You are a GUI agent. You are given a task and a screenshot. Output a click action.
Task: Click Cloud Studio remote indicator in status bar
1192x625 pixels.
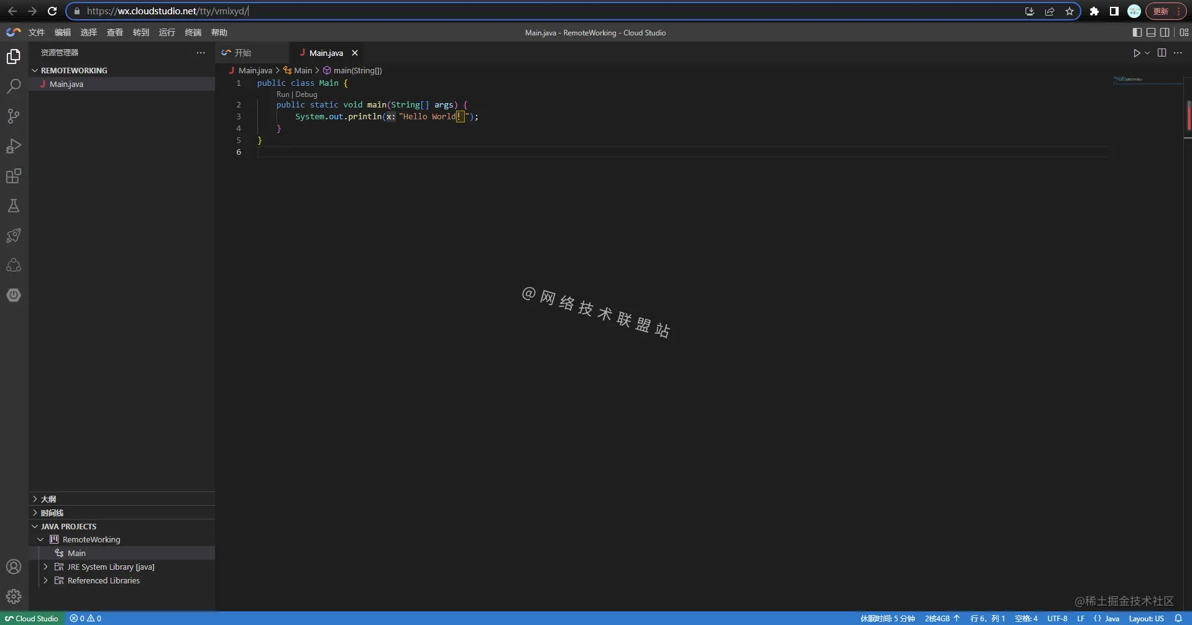(32, 619)
